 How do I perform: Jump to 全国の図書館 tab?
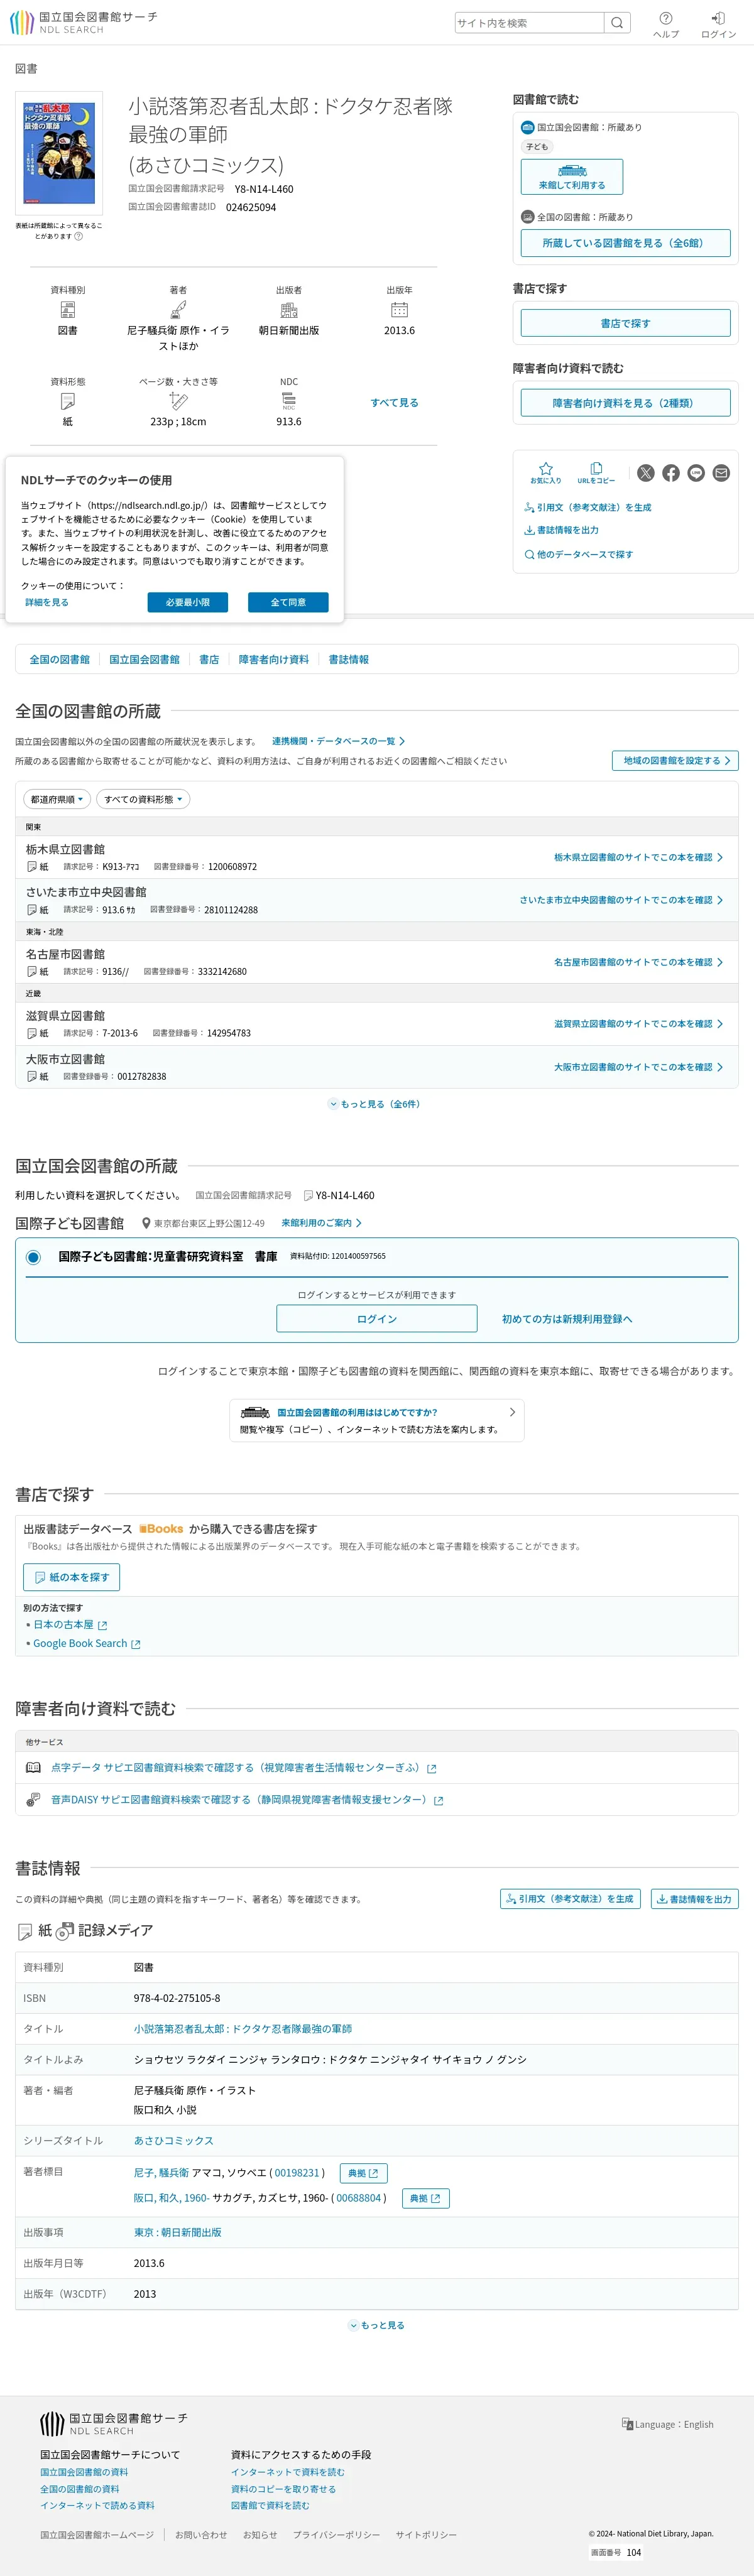pos(60,659)
